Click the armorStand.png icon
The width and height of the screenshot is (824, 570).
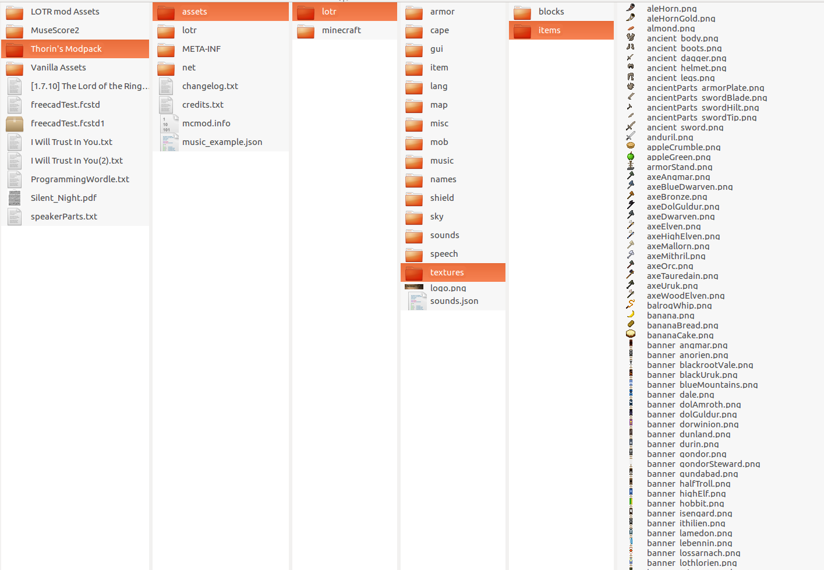[631, 167]
